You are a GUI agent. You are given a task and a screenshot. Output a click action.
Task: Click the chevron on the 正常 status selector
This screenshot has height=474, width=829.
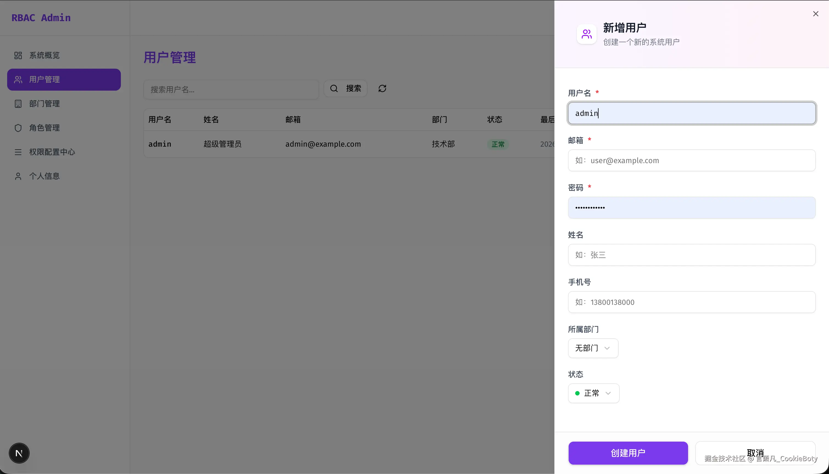[x=608, y=393]
